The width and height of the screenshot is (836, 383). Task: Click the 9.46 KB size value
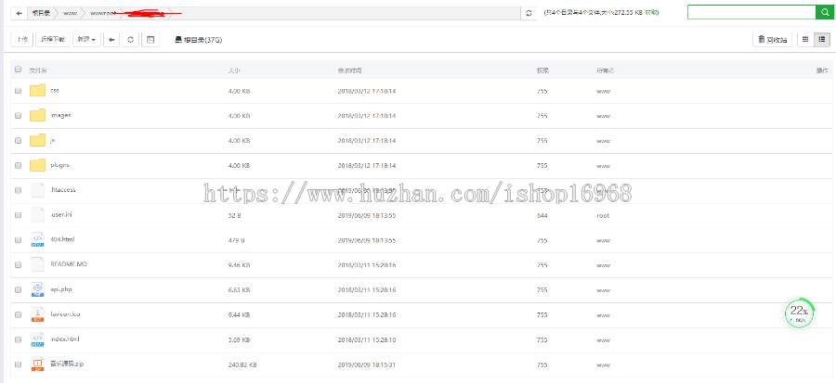click(239, 265)
